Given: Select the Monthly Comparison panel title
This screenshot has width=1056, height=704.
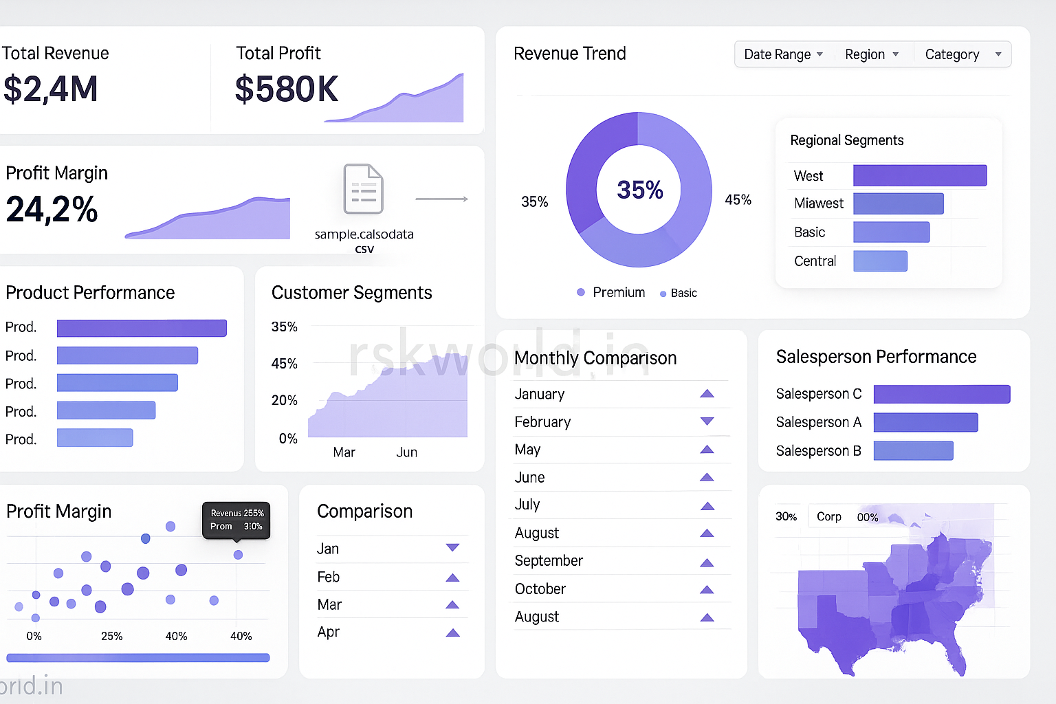Looking at the screenshot, I should click(x=595, y=358).
